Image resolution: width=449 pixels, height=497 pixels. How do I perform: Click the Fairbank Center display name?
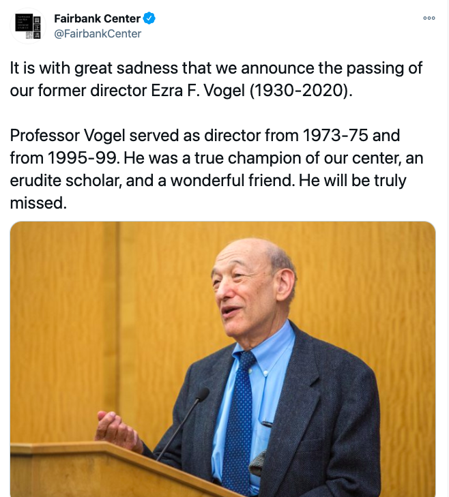(x=98, y=18)
